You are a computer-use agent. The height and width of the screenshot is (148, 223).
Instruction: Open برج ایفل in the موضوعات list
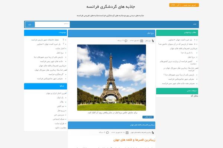(x=60, y=53)
